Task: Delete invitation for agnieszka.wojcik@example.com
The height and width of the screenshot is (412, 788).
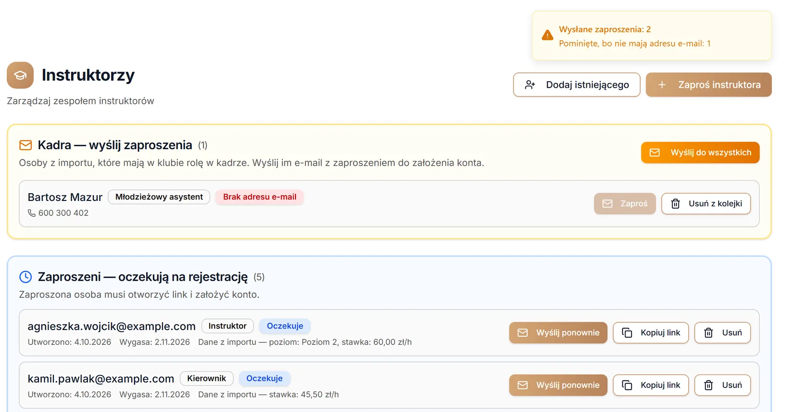Action: 722,333
